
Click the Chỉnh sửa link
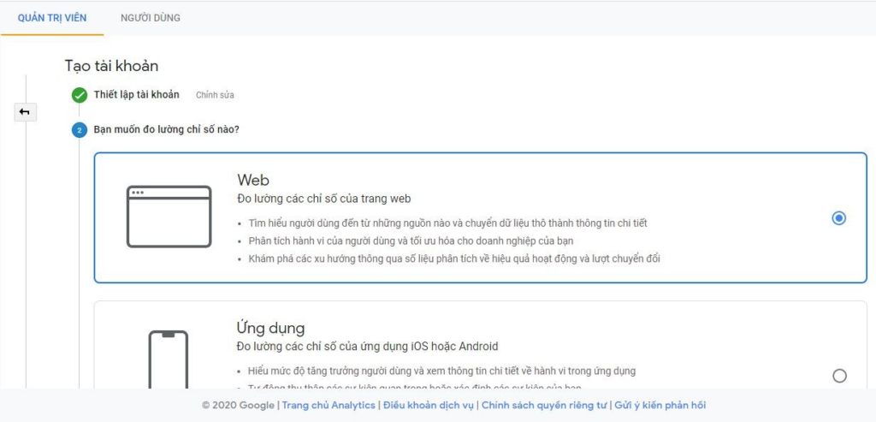tap(215, 95)
